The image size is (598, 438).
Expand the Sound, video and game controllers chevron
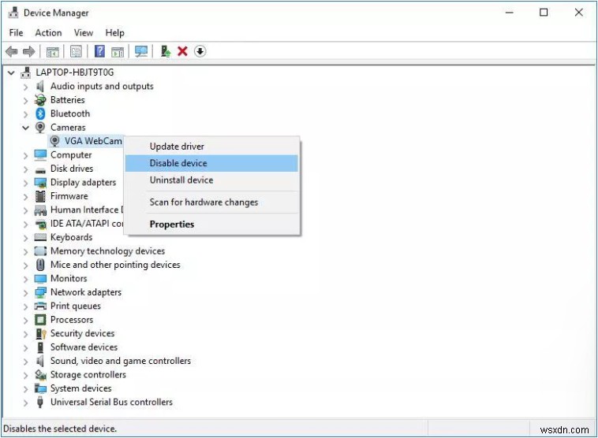[x=25, y=362]
